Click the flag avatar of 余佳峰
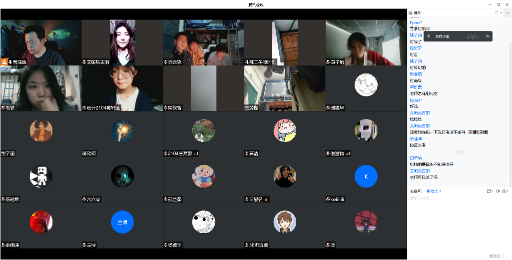The image size is (512, 260). [41, 222]
